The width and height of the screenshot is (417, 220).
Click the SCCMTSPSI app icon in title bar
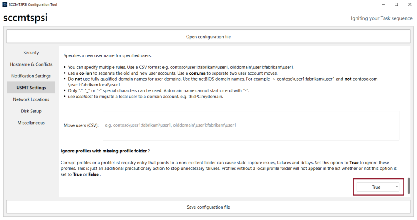click(4, 4)
